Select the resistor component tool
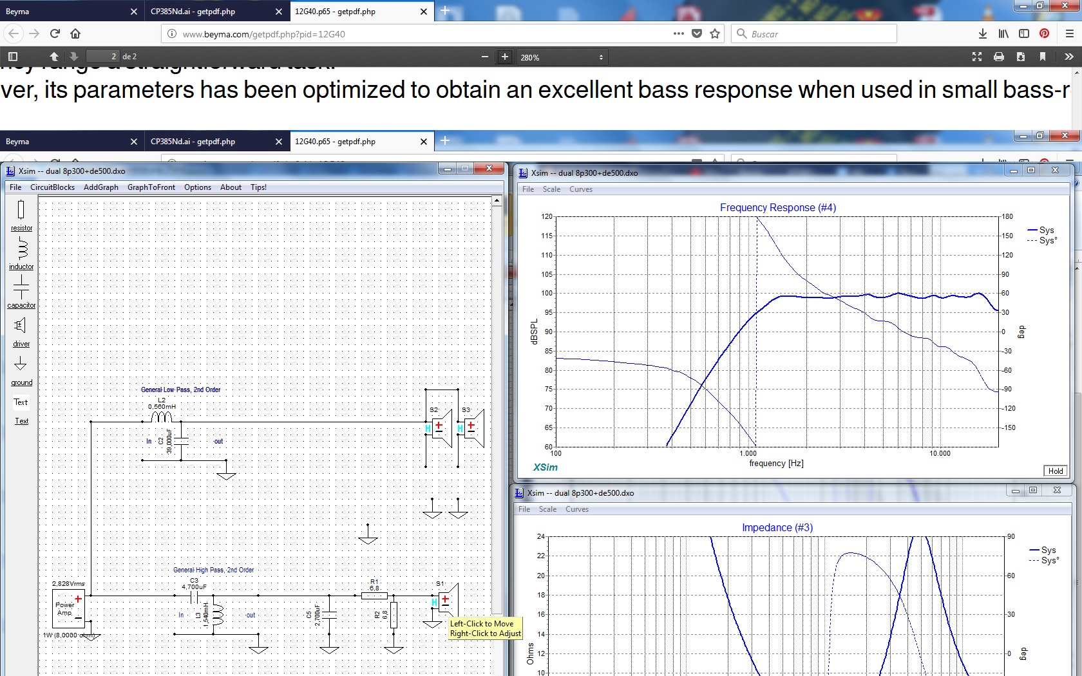Viewport: 1082px width, 676px height. 21,215
